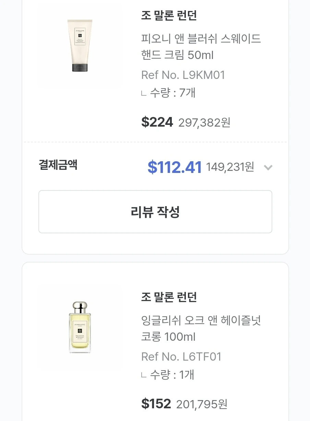This screenshot has width=310, height=421.
Task: Tap the $224 hand cream price
Action: tap(157, 122)
